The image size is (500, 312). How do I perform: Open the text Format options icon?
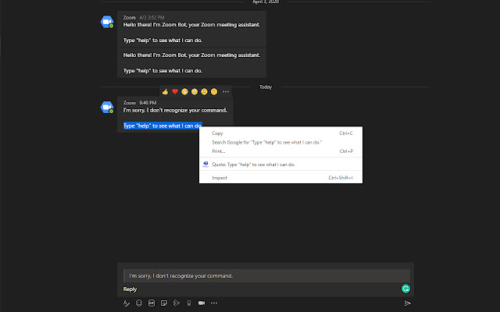coord(127,303)
